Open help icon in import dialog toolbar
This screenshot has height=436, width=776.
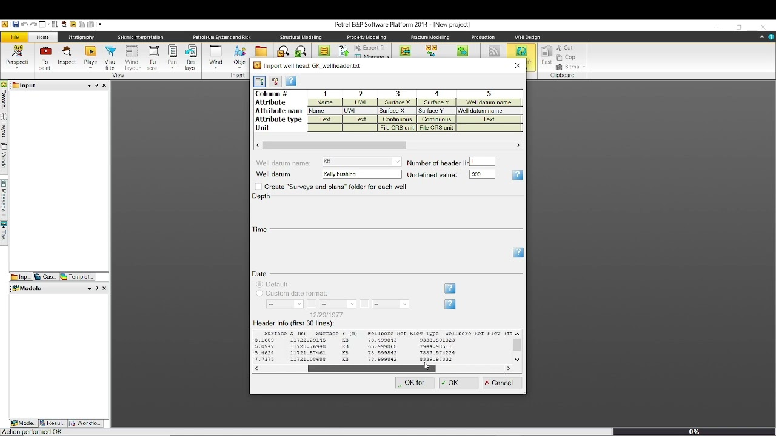tap(291, 81)
